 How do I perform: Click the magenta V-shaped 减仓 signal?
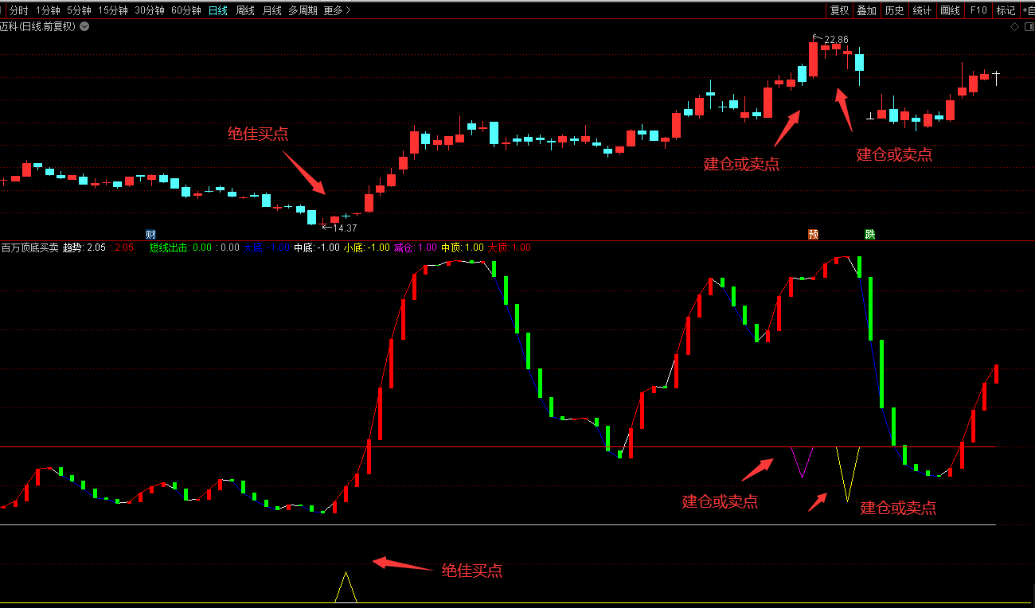[x=802, y=462]
